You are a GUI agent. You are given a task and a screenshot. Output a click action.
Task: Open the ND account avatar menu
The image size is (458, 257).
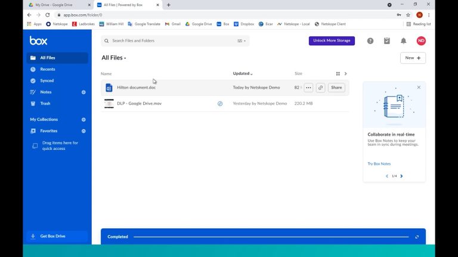(421, 41)
